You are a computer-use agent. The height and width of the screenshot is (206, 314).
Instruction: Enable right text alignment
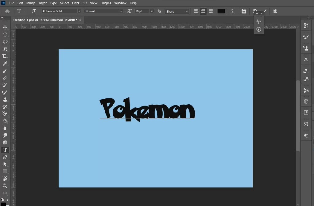[x=211, y=11]
